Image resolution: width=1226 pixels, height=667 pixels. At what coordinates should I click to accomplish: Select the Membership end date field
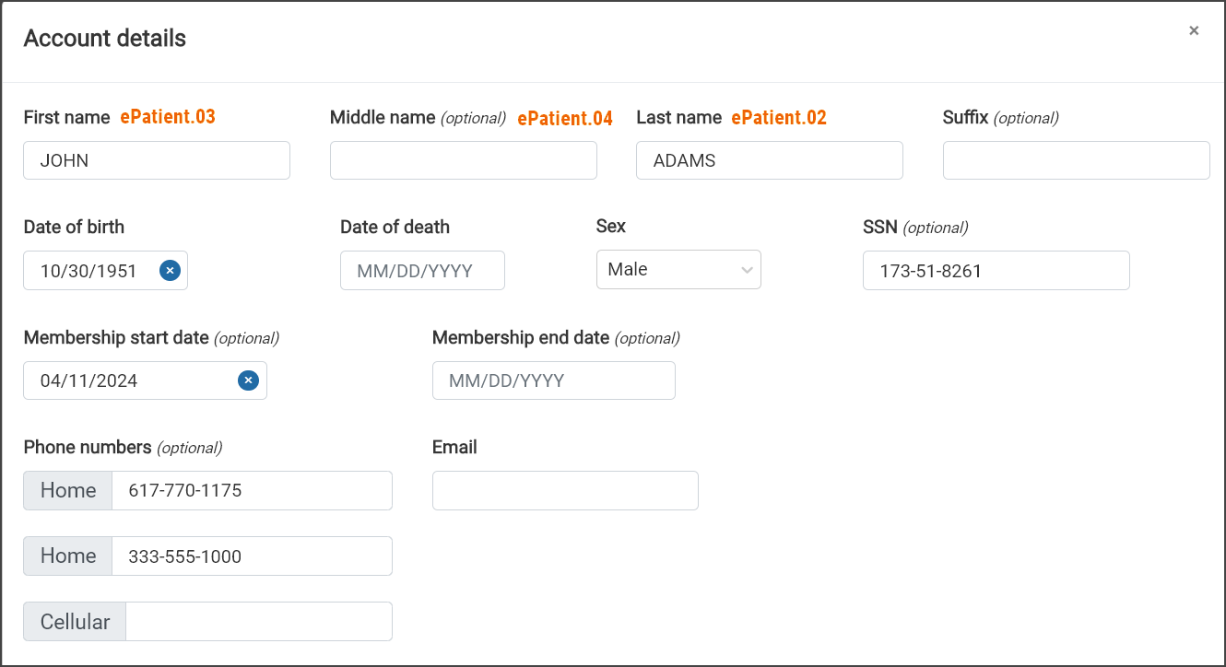553,380
